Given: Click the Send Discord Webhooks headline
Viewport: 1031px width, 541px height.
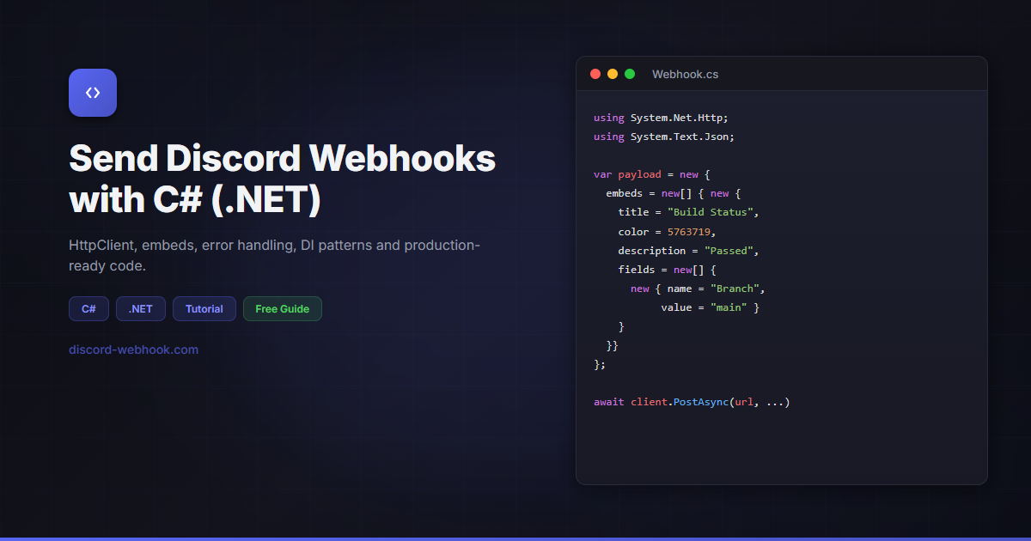Looking at the screenshot, I should click(282, 178).
